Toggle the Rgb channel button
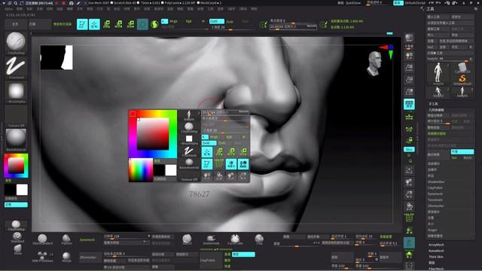Image resolution: width=482 pixels, height=271 pixels. pyautogui.click(x=188, y=21)
